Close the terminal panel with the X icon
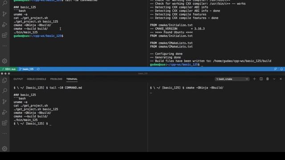 click(281, 79)
